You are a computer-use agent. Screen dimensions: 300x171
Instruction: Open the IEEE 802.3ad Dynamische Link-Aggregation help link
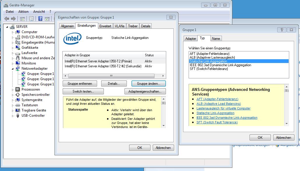tap(227, 118)
